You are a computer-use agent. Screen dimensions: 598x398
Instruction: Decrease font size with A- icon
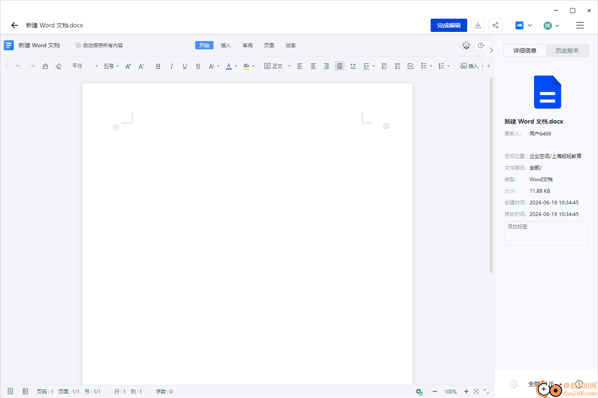pos(141,66)
